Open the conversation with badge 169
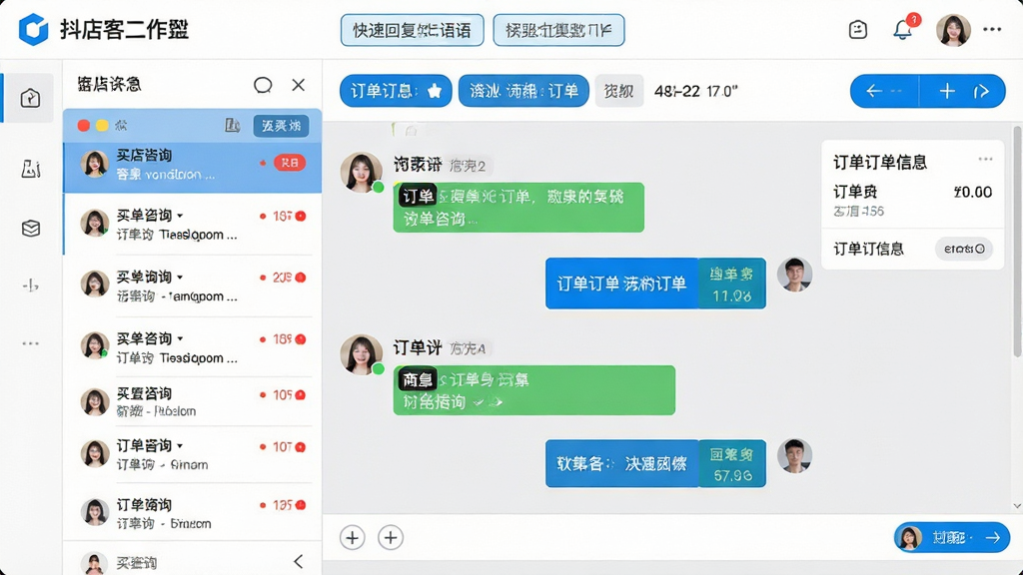Screen dimensions: 1023x575 [x=193, y=347]
